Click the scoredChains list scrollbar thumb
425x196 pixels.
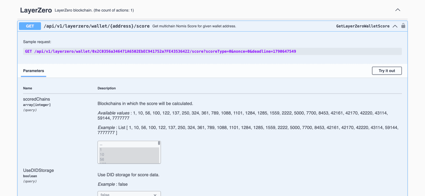[x=159, y=144]
